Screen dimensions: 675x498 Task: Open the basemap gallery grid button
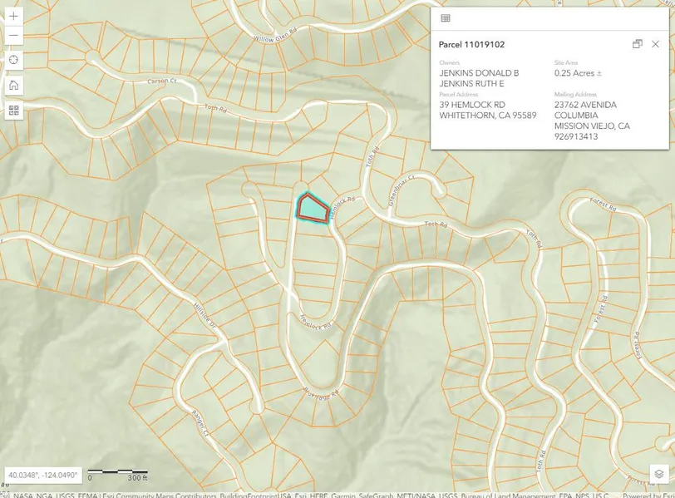point(13,110)
